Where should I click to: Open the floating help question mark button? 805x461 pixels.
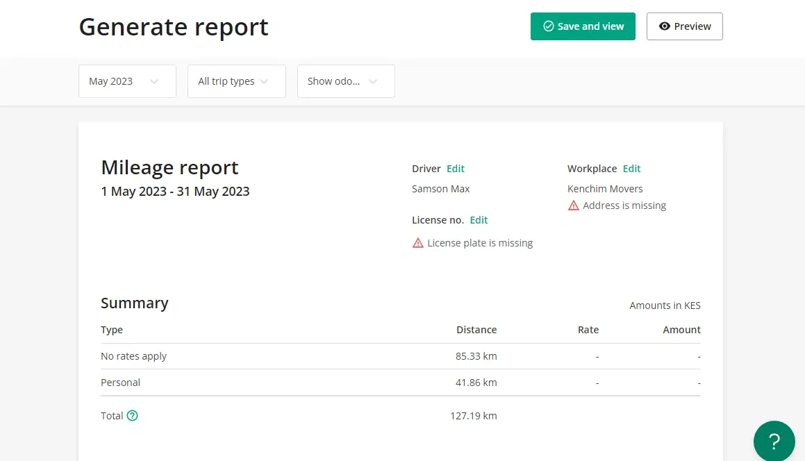click(x=774, y=441)
